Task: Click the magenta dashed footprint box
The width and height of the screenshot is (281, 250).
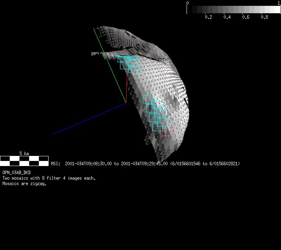Action: coord(165,131)
